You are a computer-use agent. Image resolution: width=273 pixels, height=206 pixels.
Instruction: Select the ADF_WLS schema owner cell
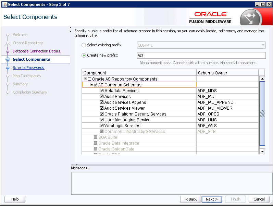click(227, 126)
